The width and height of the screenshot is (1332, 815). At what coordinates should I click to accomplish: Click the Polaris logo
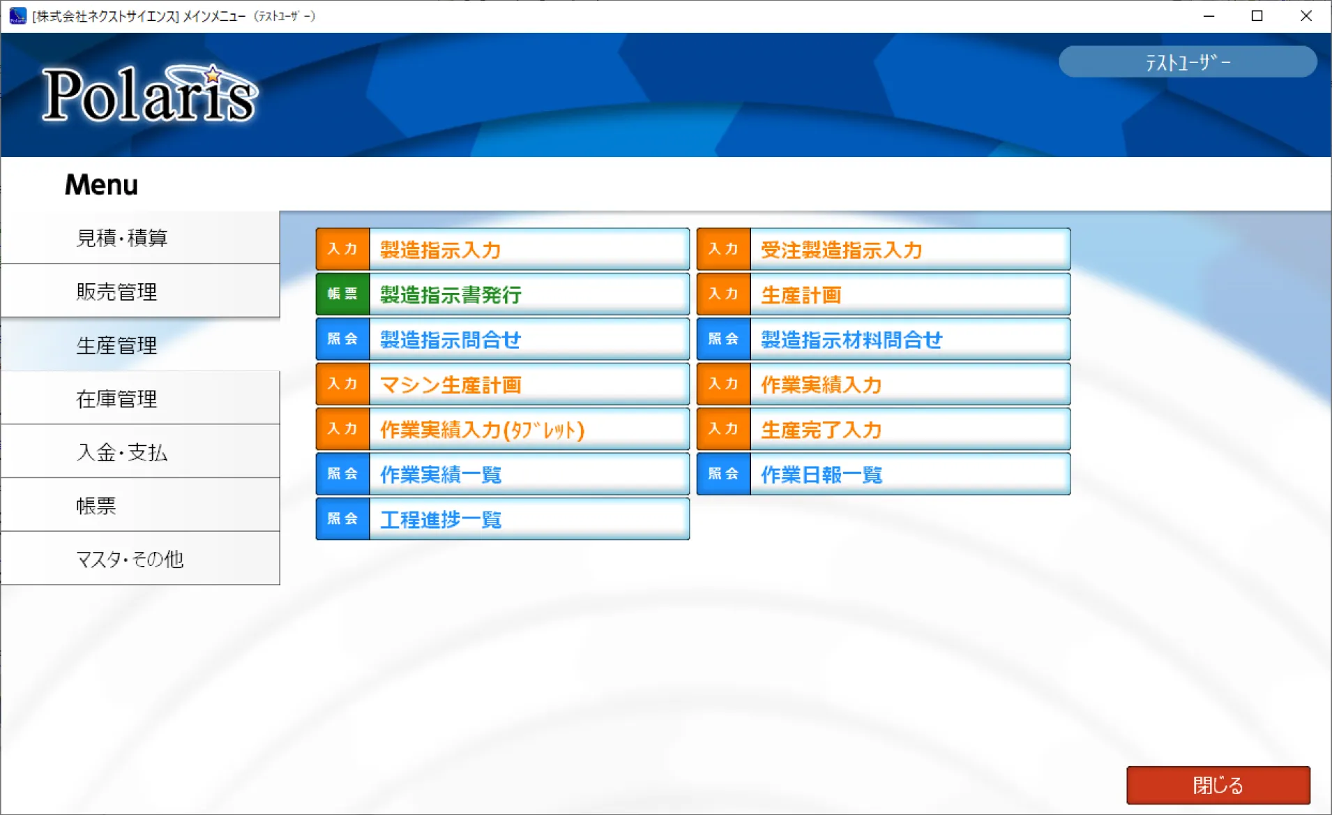151,94
